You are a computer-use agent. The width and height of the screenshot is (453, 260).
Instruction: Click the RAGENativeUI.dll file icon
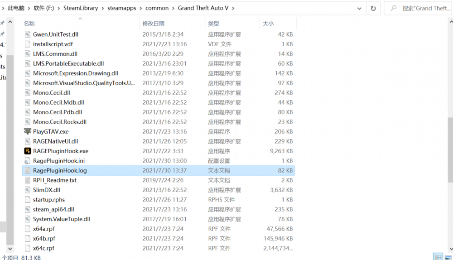point(28,141)
